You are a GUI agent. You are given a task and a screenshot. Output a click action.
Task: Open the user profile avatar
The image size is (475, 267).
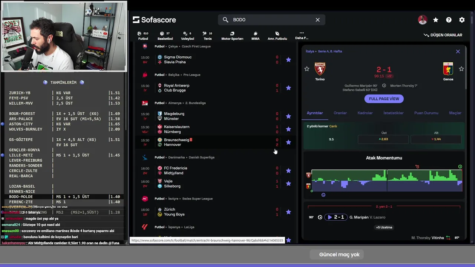tap(423, 20)
